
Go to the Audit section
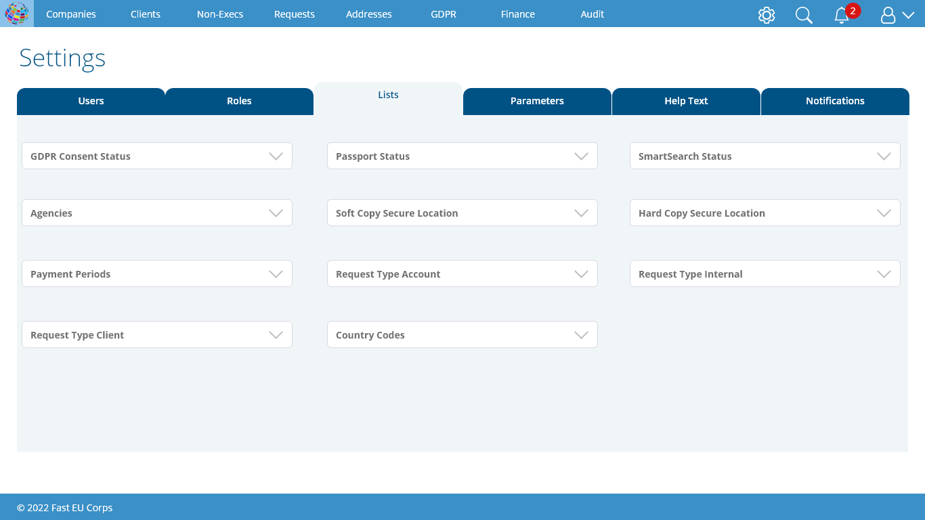point(593,14)
